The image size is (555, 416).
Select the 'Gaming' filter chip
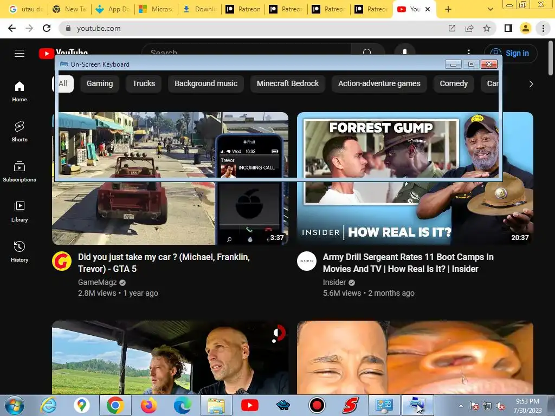(100, 84)
